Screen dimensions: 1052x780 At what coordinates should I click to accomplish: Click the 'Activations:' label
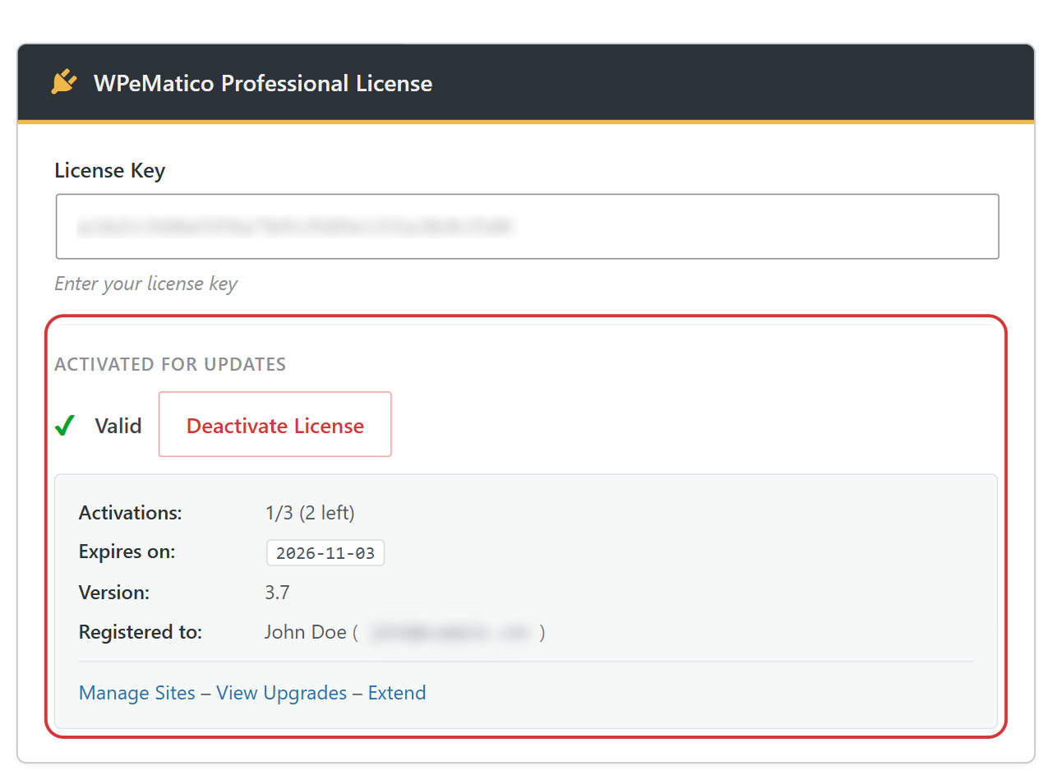pos(131,513)
